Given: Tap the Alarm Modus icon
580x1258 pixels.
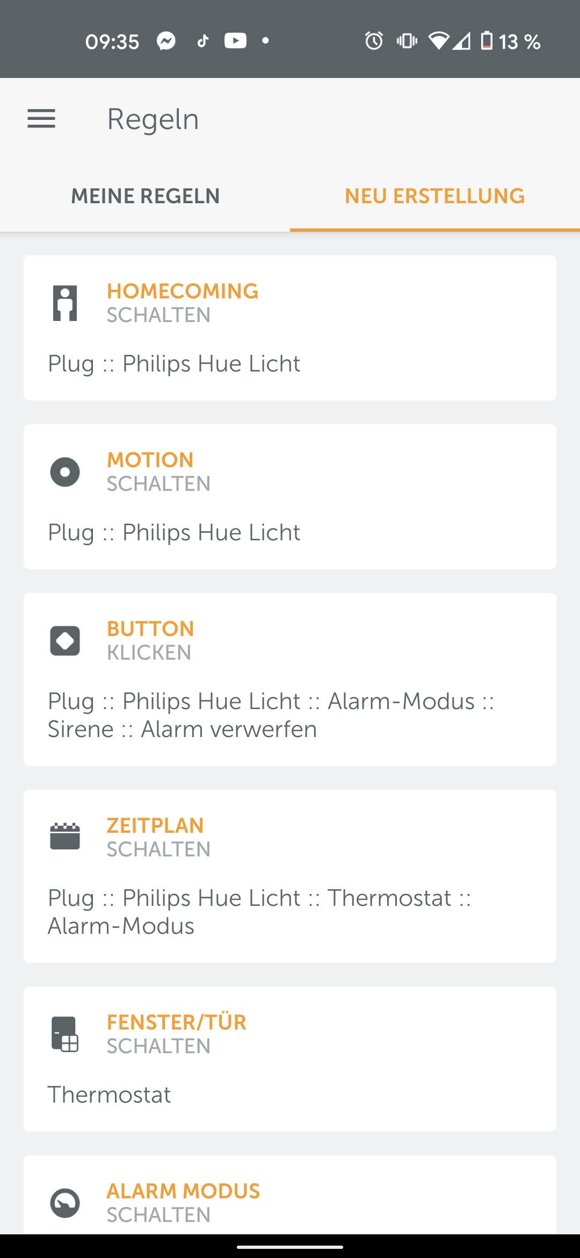Looking at the screenshot, I should (65, 1202).
